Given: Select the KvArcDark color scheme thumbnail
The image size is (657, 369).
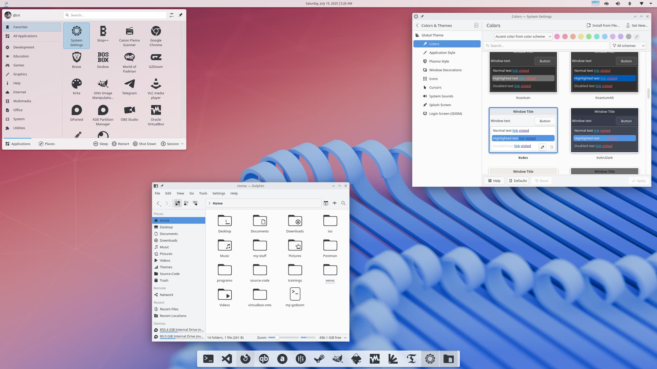Looking at the screenshot, I should [604, 130].
